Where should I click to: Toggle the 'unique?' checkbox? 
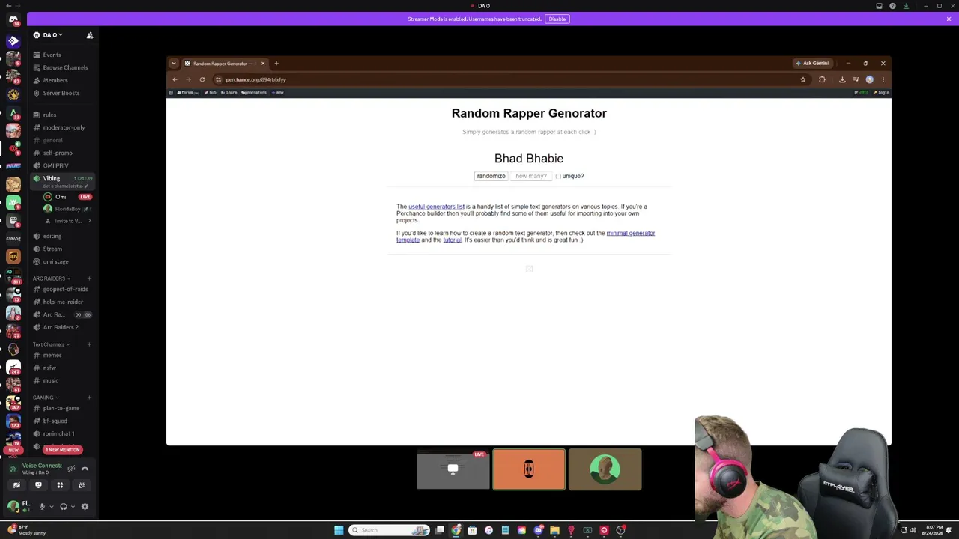click(558, 176)
